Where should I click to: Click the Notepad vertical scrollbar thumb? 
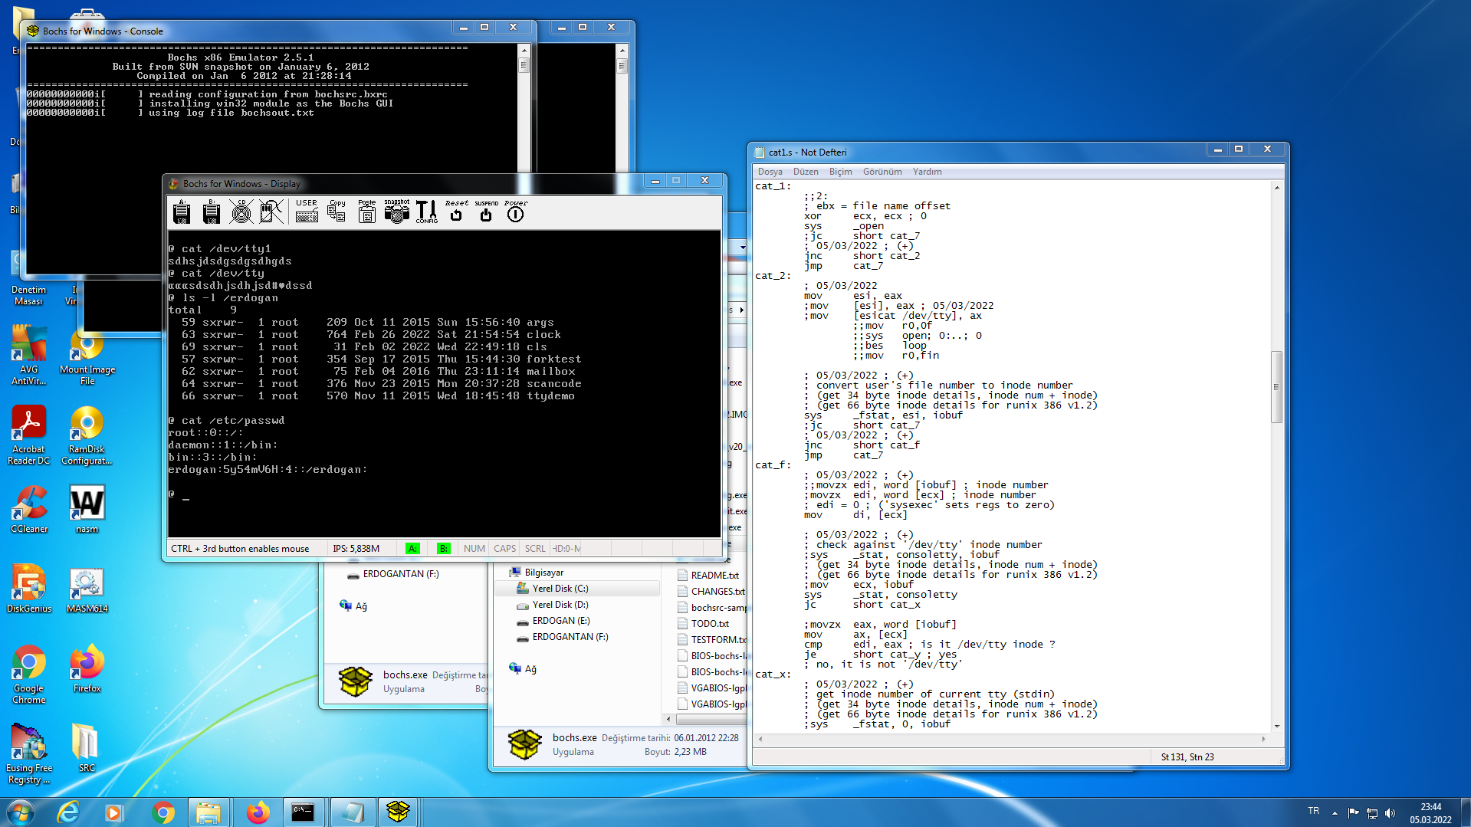click(x=1276, y=387)
